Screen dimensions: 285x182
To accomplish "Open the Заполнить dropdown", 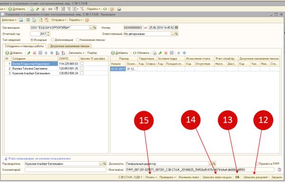I will (x=76, y=53).
